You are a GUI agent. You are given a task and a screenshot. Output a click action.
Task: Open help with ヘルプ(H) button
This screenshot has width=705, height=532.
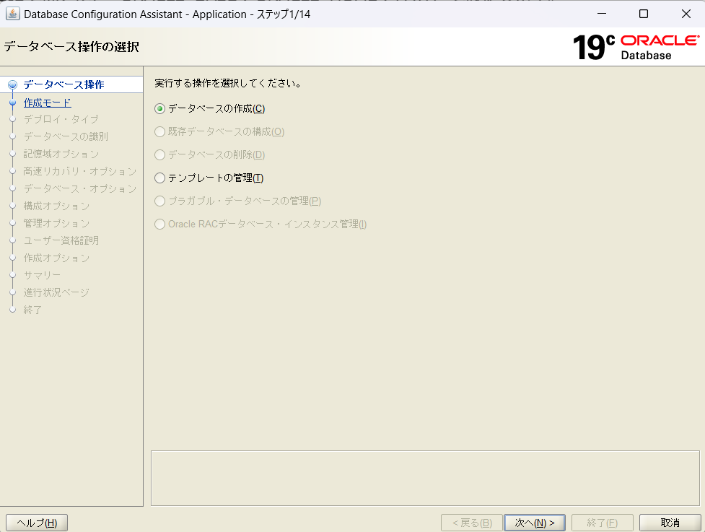[37, 523]
